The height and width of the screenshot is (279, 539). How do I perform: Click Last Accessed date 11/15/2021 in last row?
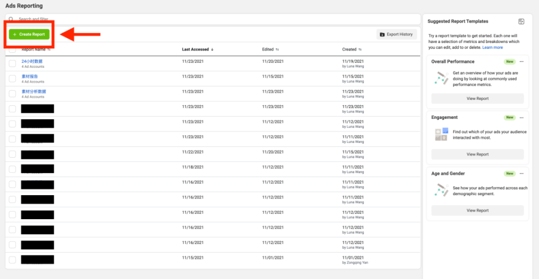click(x=193, y=258)
